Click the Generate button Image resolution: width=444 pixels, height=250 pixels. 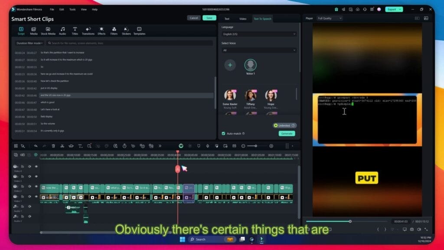coord(287,134)
